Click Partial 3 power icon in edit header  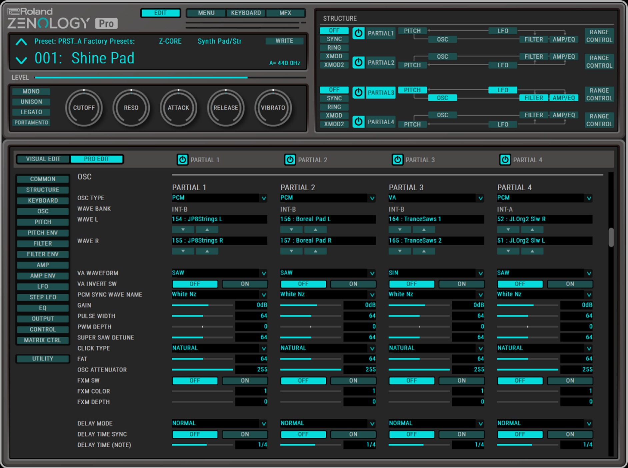(397, 160)
